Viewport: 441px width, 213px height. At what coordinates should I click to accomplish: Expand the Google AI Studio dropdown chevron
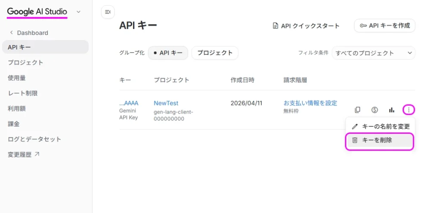tap(78, 12)
